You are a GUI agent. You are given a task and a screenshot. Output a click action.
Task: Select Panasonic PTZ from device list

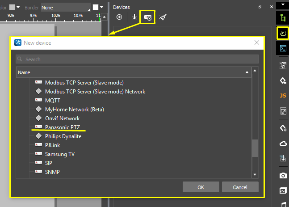pyautogui.click(x=62, y=127)
